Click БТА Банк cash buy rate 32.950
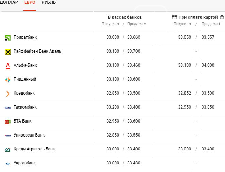 point(113,121)
